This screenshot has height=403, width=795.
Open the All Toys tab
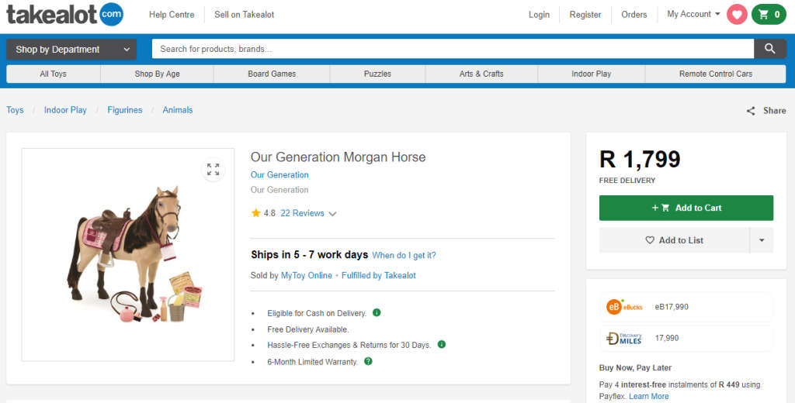coord(54,74)
